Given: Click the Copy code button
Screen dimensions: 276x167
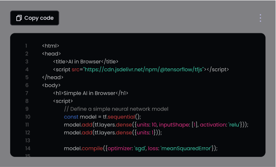Looking at the screenshot, I should tap(34, 18).
